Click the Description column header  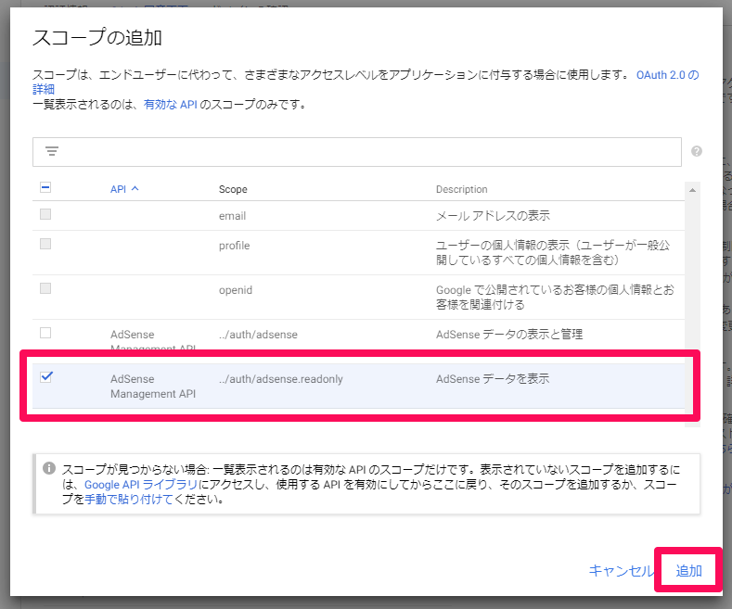[x=461, y=189]
